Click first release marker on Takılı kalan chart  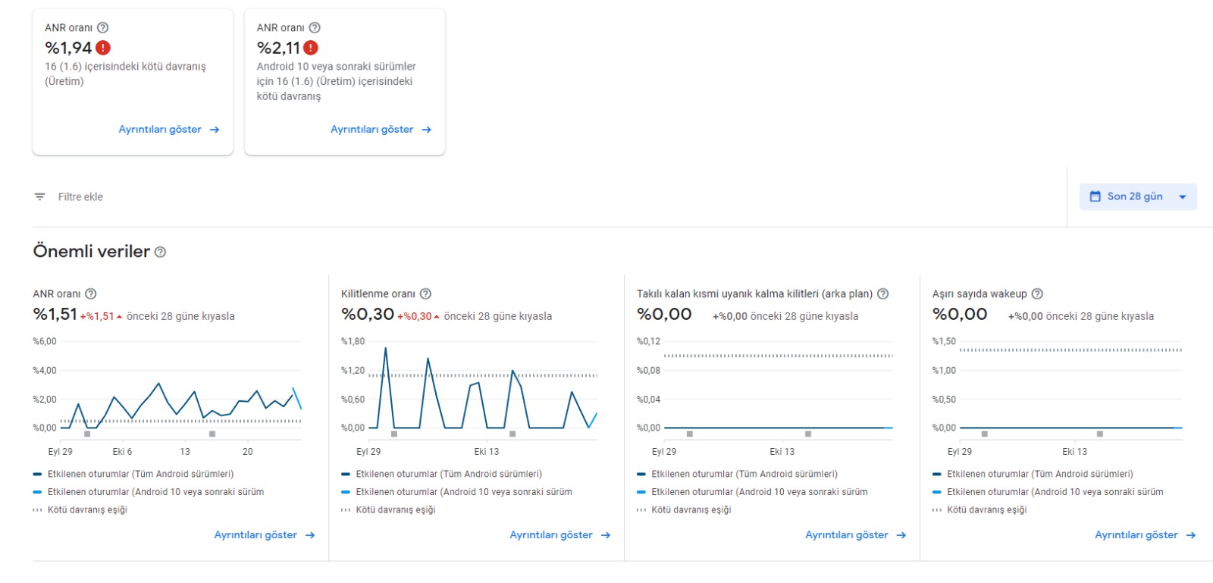click(689, 434)
